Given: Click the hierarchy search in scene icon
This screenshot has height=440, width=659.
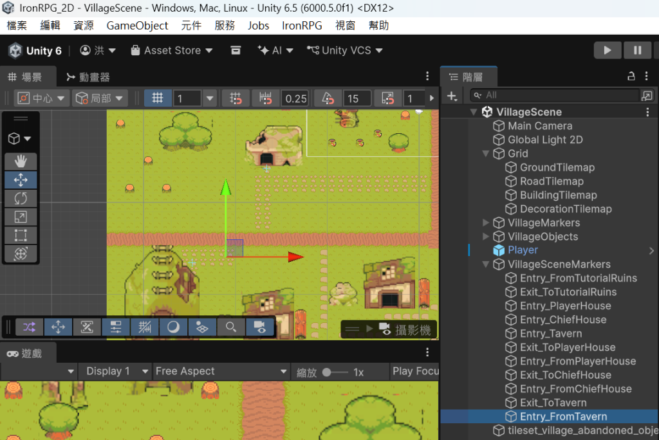Looking at the screenshot, I should [647, 95].
